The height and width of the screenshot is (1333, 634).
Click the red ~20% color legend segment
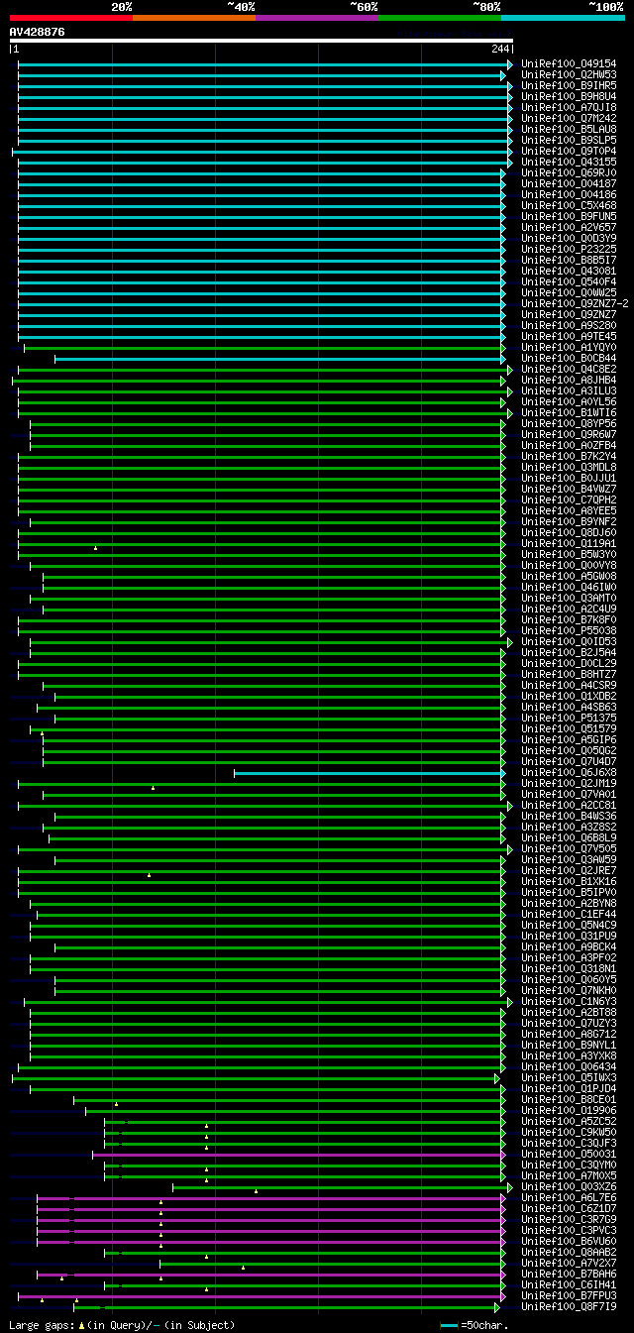70,18
